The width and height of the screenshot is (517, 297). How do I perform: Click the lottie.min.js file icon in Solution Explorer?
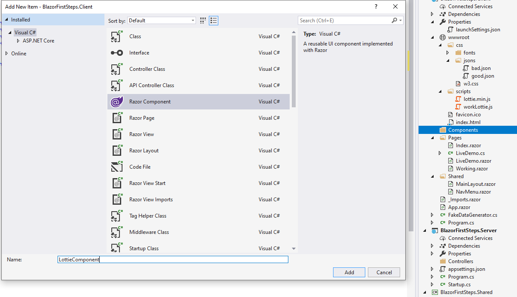[x=459, y=99]
